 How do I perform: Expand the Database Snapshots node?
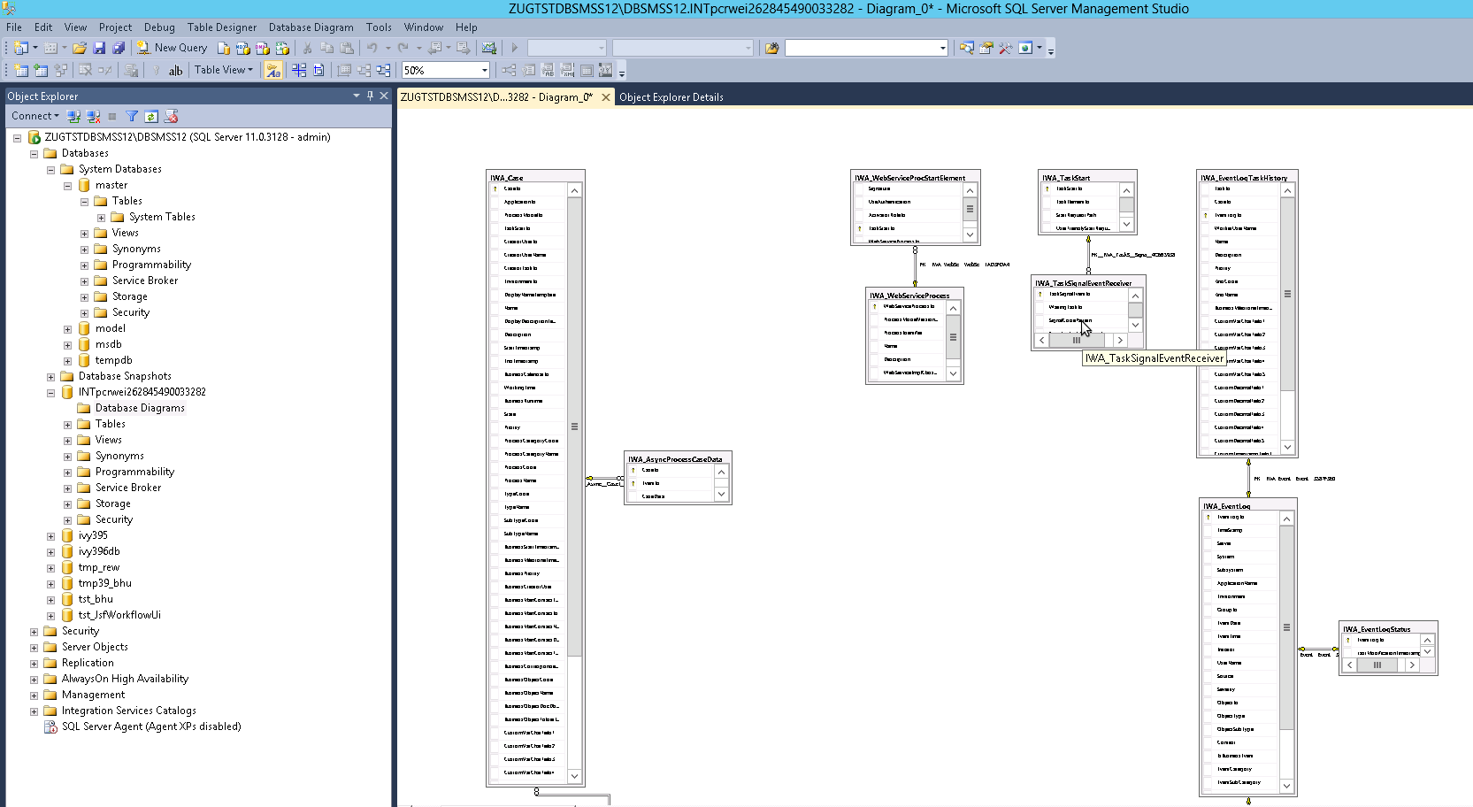tap(50, 377)
